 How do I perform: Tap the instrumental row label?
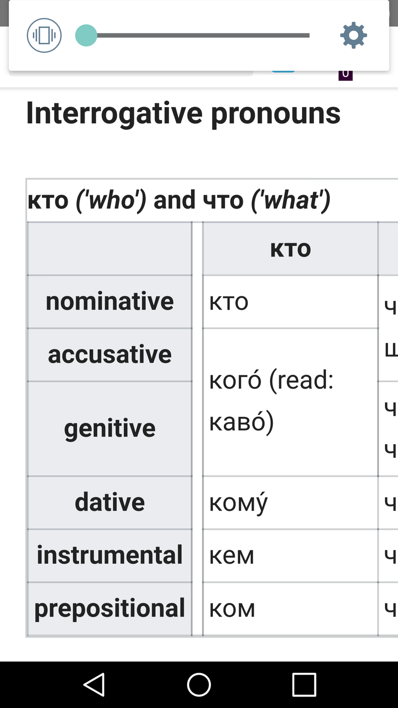pyautogui.click(x=109, y=555)
